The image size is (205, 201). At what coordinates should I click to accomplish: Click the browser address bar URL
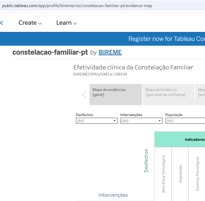click(x=77, y=6)
